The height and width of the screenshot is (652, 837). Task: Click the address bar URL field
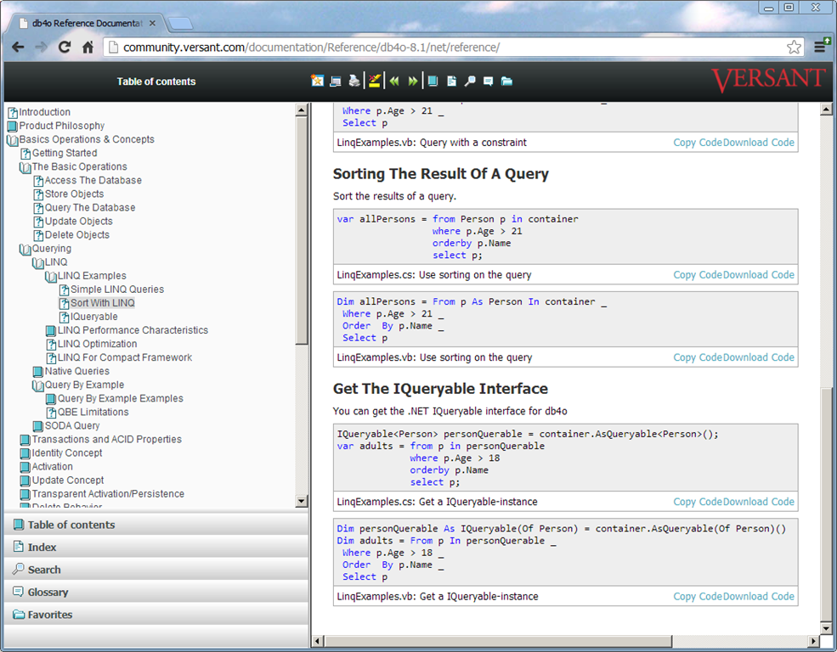coord(442,48)
